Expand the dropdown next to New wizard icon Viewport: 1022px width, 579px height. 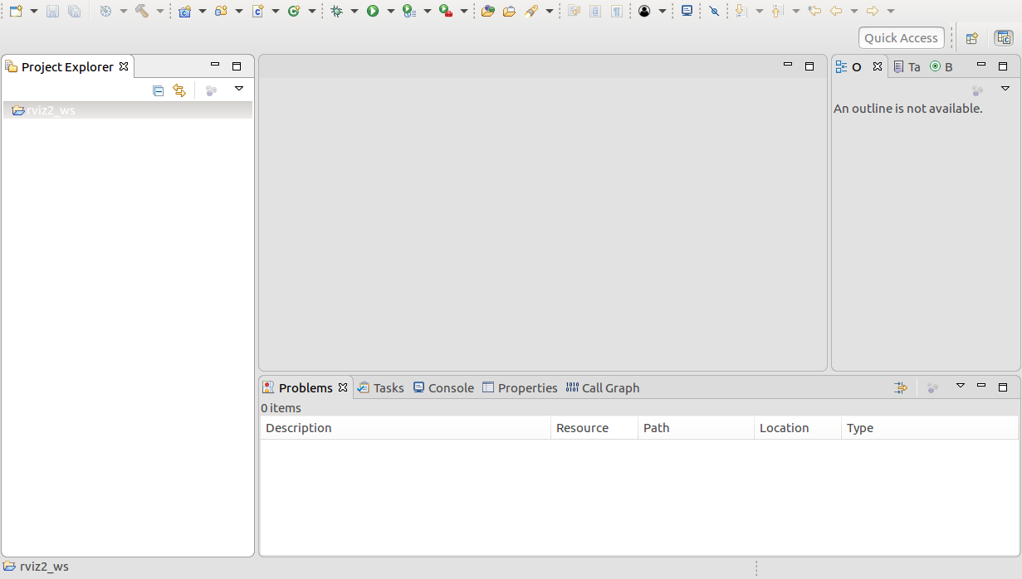[34, 11]
